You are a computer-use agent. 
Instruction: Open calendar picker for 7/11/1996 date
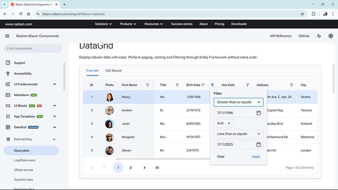tap(259, 113)
